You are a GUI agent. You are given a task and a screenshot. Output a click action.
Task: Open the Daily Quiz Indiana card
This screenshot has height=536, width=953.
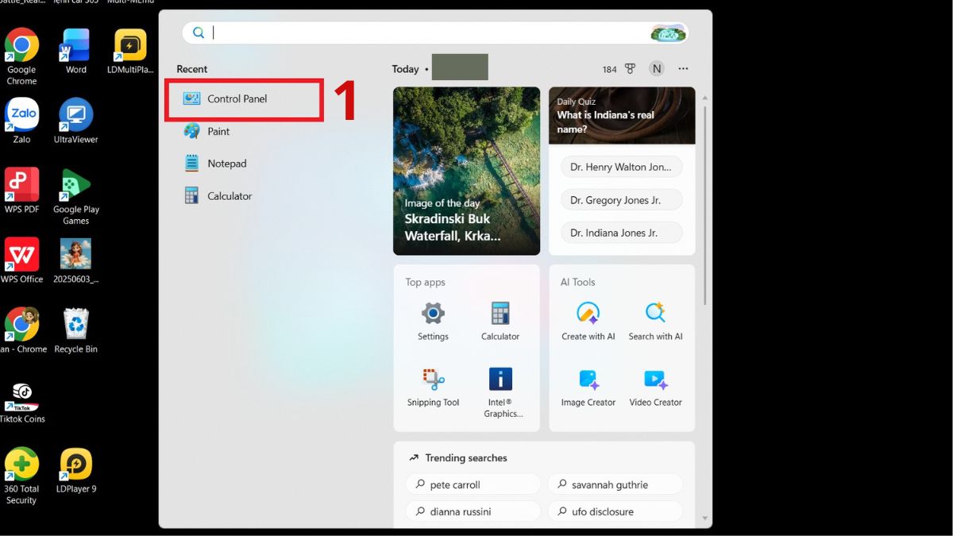coord(622,115)
